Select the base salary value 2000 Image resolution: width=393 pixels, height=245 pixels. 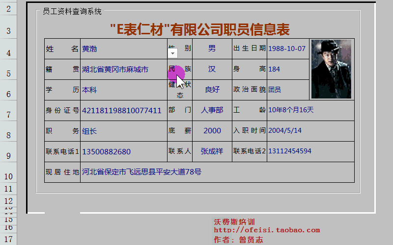click(x=212, y=131)
